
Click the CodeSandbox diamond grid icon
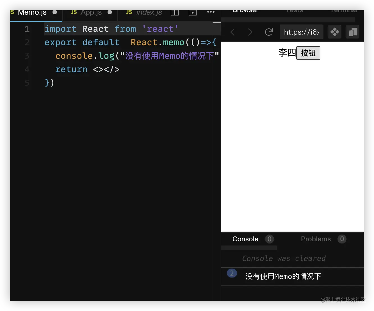(x=335, y=32)
